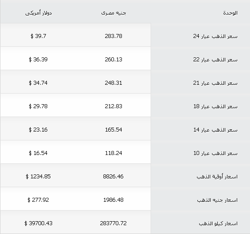Viewport: 250px width, 234px height.
Task: Click the $ 29.78 dollar value
Action: 38,106
